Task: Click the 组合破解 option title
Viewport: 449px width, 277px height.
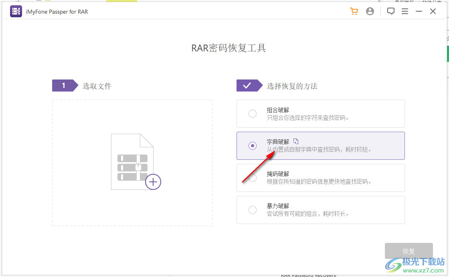Action: [278, 110]
